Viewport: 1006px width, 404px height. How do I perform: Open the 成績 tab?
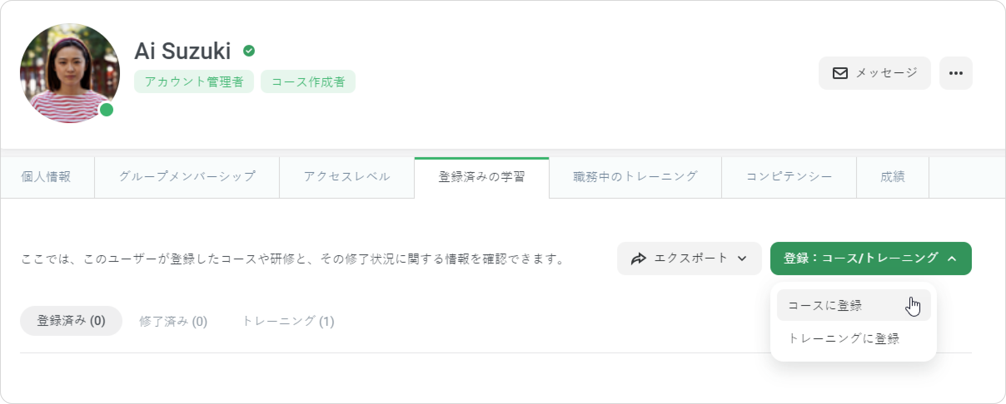892,177
